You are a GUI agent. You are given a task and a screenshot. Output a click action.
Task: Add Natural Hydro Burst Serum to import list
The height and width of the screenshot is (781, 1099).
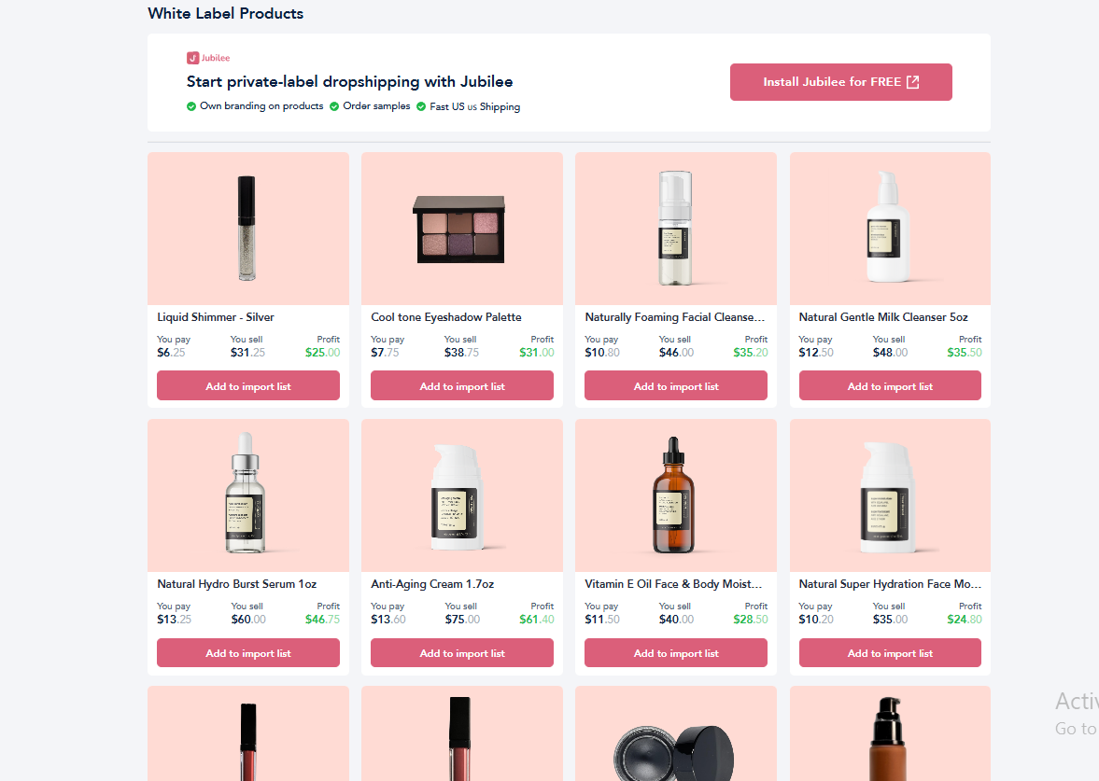click(248, 653)
